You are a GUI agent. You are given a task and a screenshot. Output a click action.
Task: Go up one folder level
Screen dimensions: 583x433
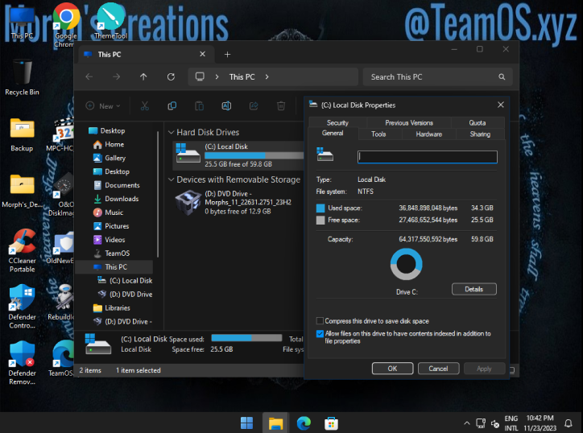(x=143, y=77)
